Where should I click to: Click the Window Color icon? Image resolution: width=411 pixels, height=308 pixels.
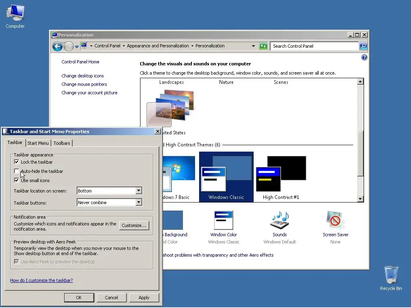point(223,220)
